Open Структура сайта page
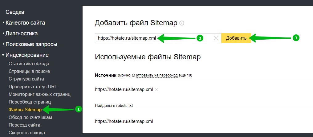This screenshot has width=313, height=137. pyautogui.click(x=26, y=79)
